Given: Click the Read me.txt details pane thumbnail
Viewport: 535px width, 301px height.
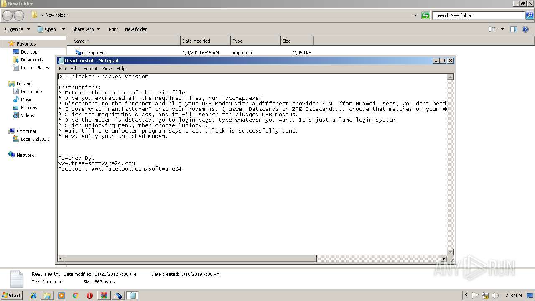Looking at the screenshot, I should click(x=17, y=279).
